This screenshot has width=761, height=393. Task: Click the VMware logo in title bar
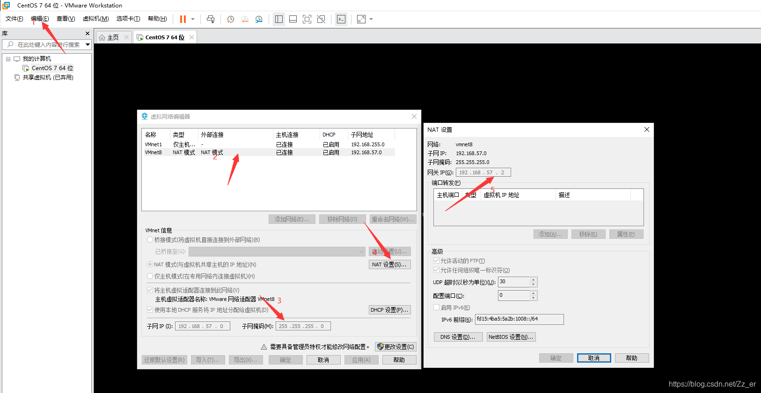click(x=7, y=5)
